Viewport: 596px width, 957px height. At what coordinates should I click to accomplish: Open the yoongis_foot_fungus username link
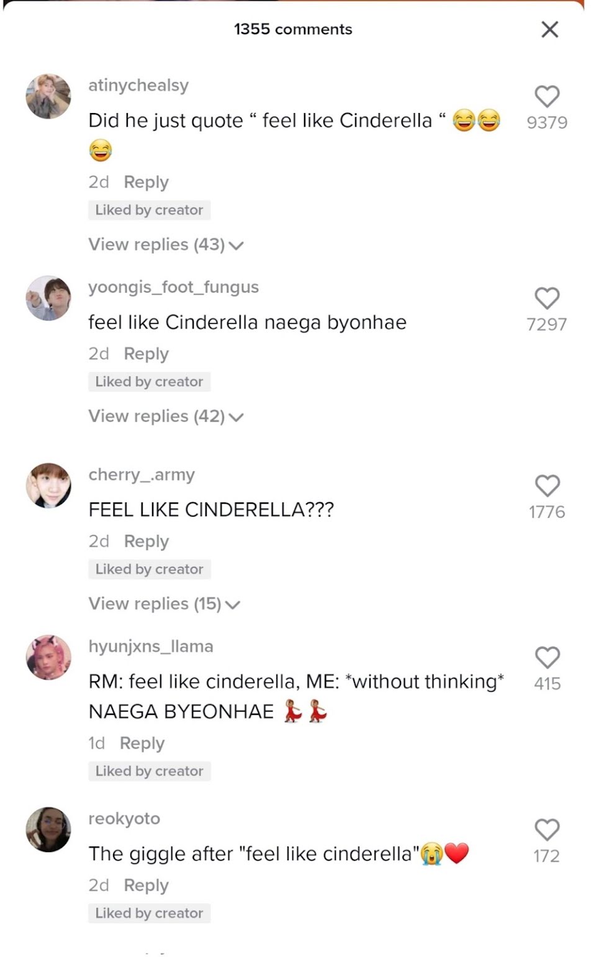click(173, 288)
